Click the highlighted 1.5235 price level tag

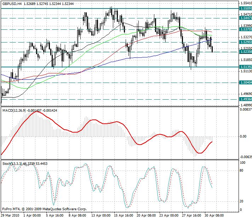click(x=246, y=52)
